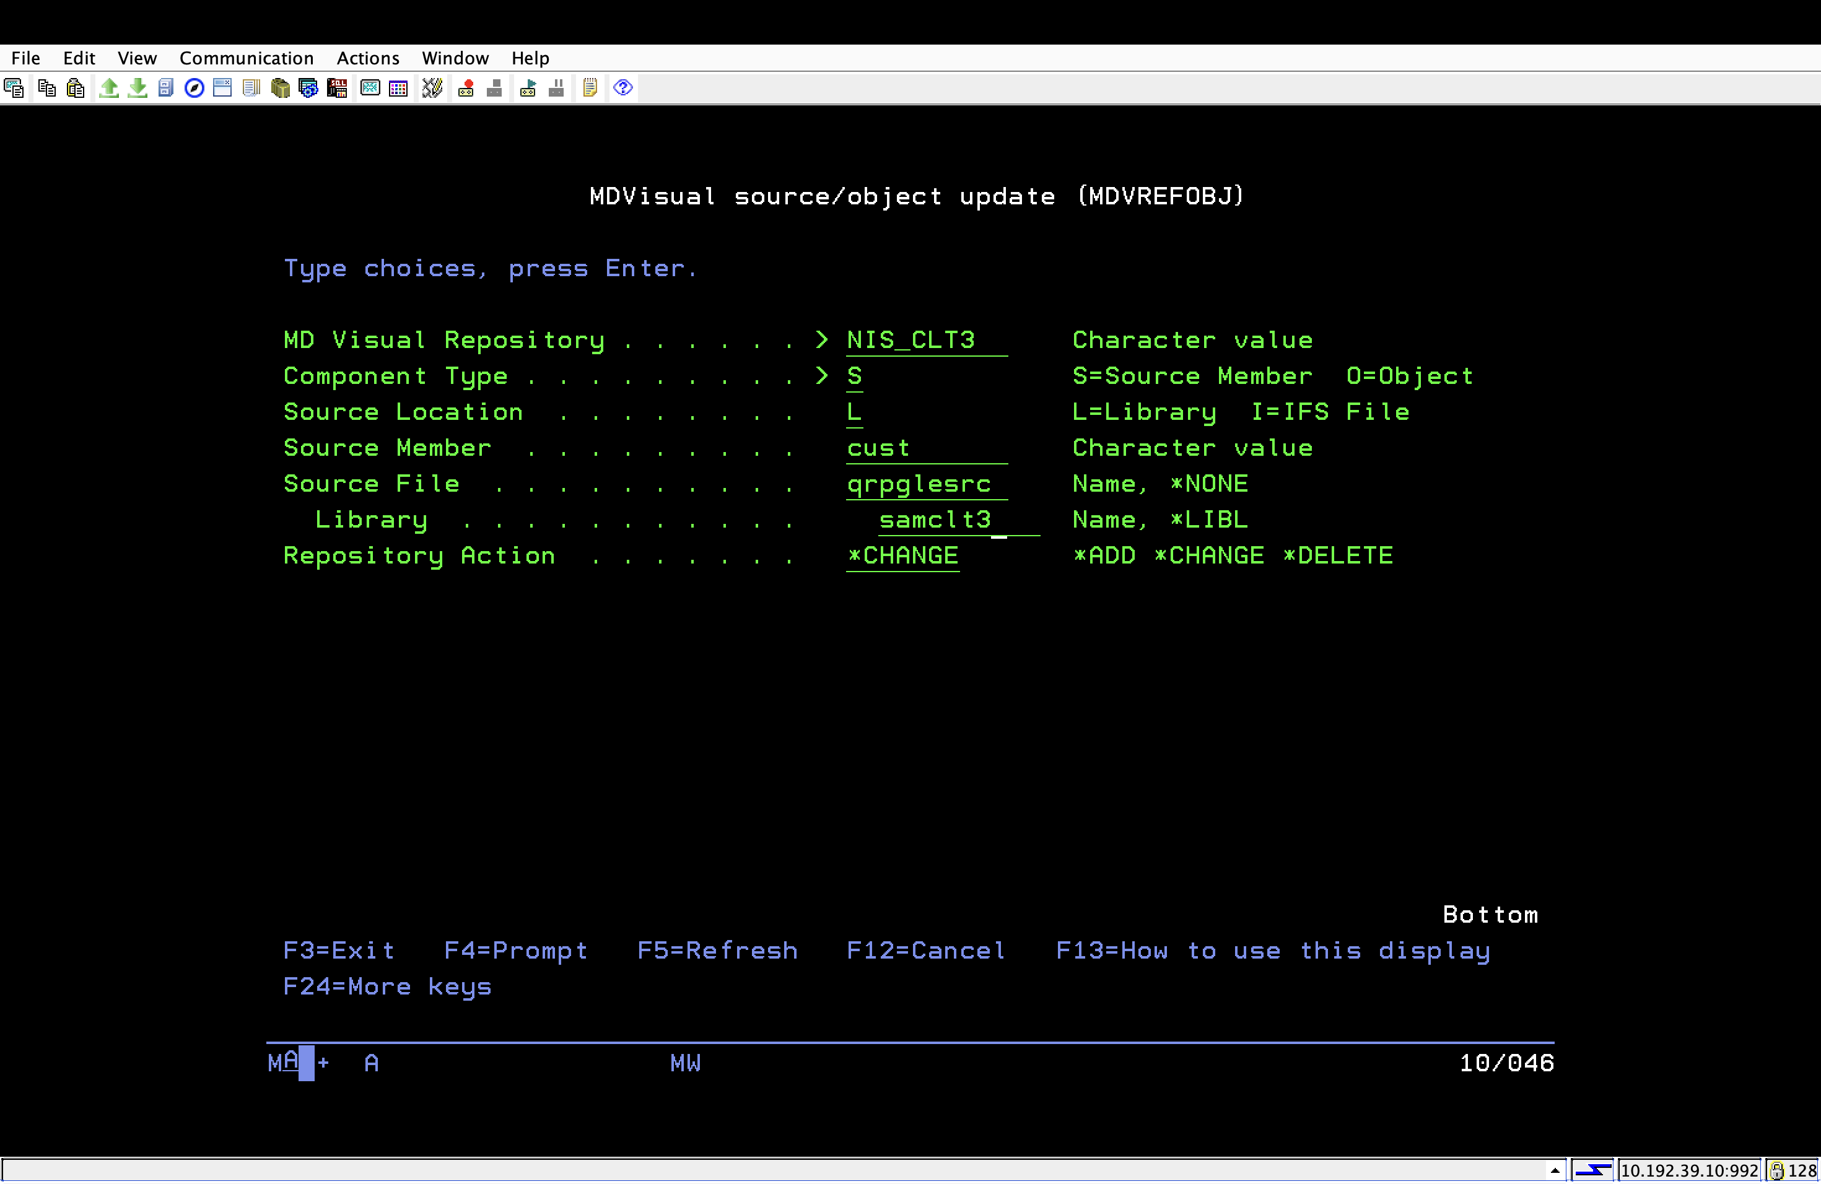Click F24=More keys label

[387, 986]
